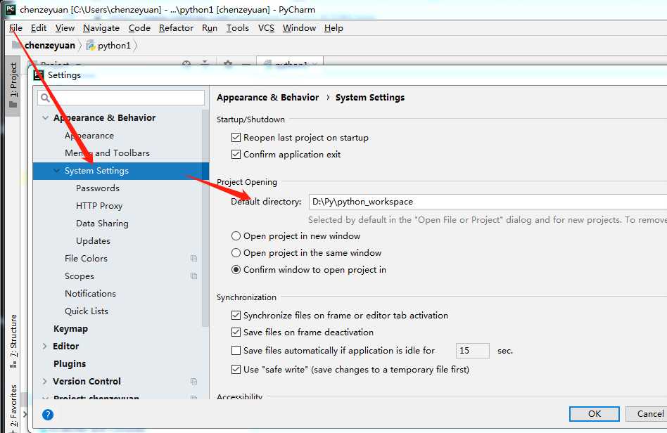Expand the Version Control section
The image size is (667, 433).
coord(44,382)
